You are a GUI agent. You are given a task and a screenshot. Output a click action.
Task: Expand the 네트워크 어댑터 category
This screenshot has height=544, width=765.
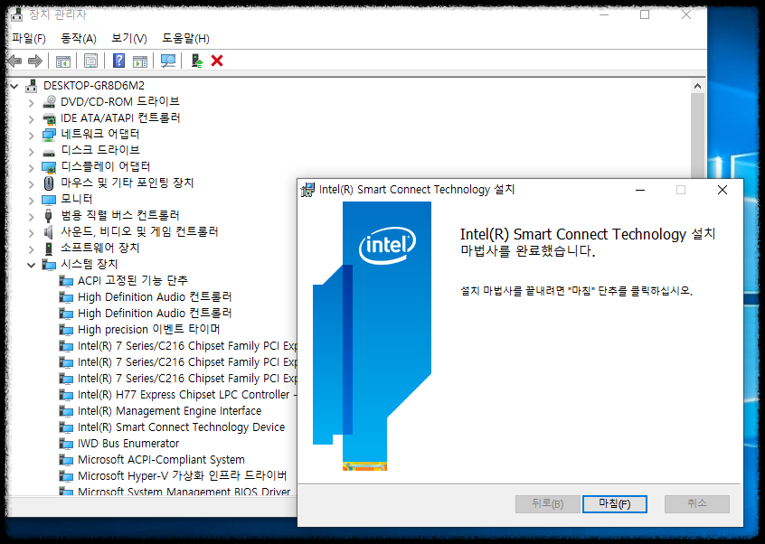32,135
